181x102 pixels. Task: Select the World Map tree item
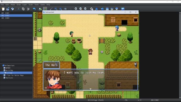9,71
